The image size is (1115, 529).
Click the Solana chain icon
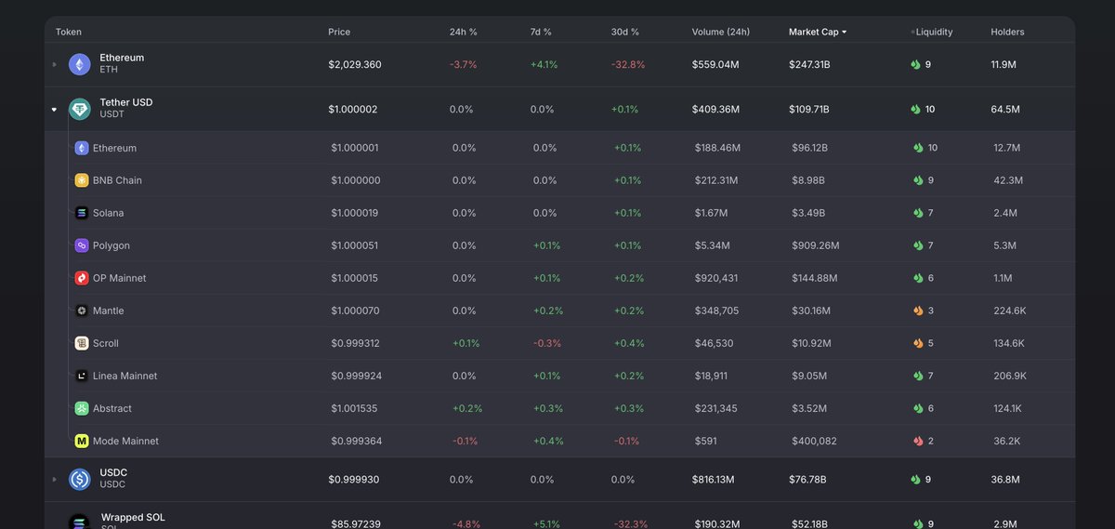82,213
